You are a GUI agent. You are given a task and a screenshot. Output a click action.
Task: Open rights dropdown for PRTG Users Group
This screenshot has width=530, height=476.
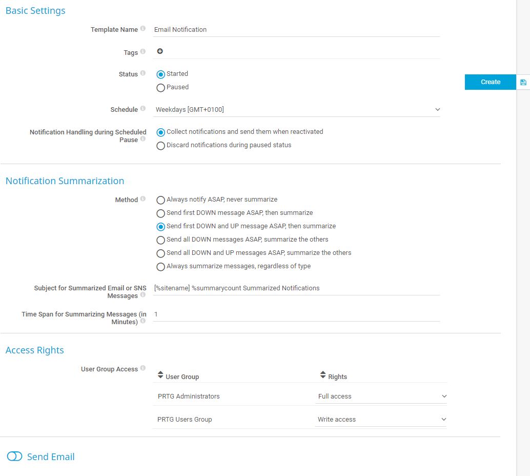tap(381, 420)
